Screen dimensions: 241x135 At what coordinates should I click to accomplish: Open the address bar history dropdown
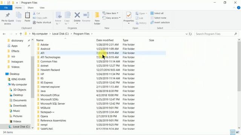point(186,34)
